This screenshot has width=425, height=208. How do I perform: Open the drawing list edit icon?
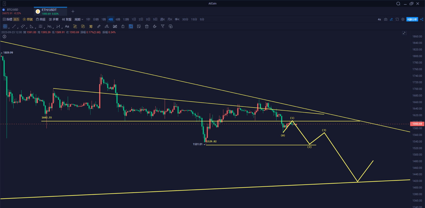coord(139,26)
